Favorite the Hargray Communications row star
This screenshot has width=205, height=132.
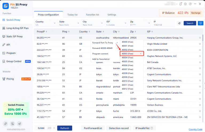200,38
